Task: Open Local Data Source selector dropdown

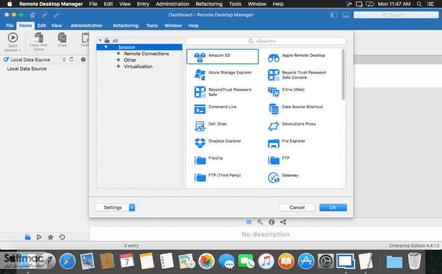Action: (64, 59)
